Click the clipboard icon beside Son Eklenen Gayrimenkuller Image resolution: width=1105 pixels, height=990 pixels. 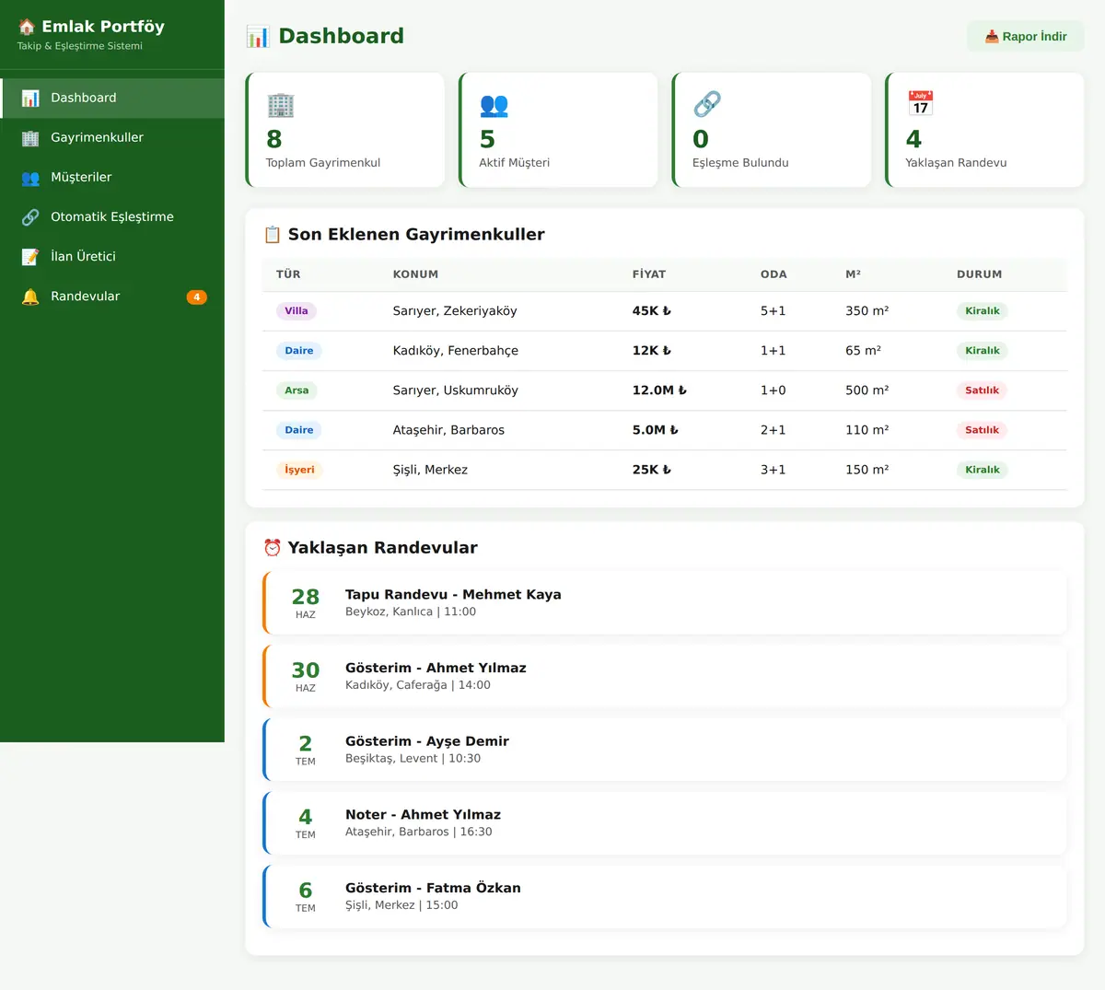(x=273, y=235)
